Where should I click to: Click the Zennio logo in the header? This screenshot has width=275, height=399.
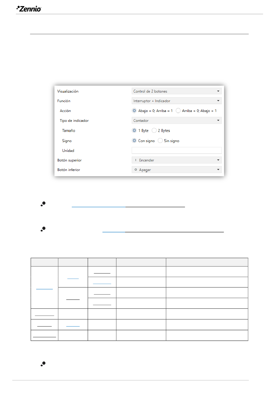(x=29, y=9)
